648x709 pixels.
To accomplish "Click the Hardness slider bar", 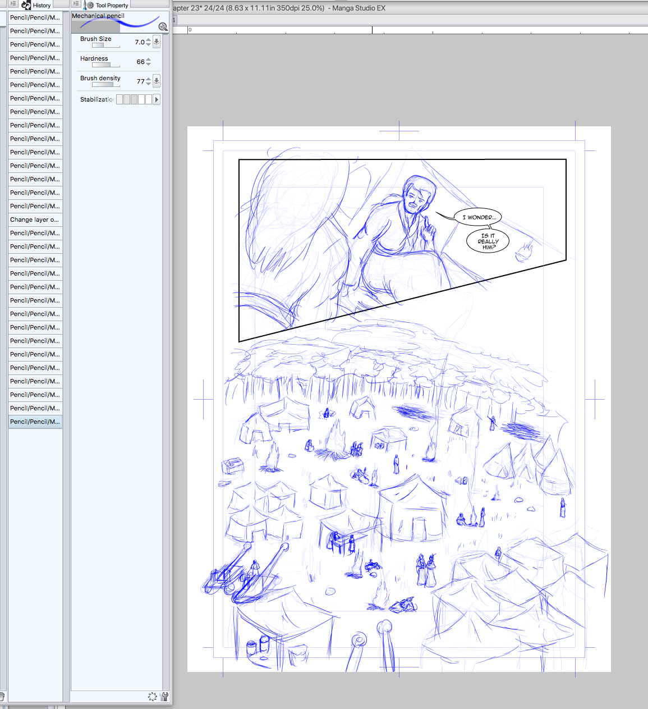I will [105, 65].
